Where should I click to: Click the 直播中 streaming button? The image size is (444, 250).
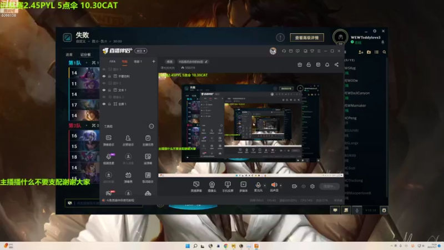329,186
